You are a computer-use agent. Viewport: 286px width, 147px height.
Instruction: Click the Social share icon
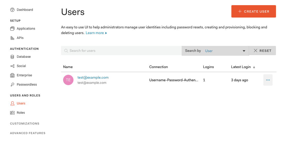coord(12,66)
